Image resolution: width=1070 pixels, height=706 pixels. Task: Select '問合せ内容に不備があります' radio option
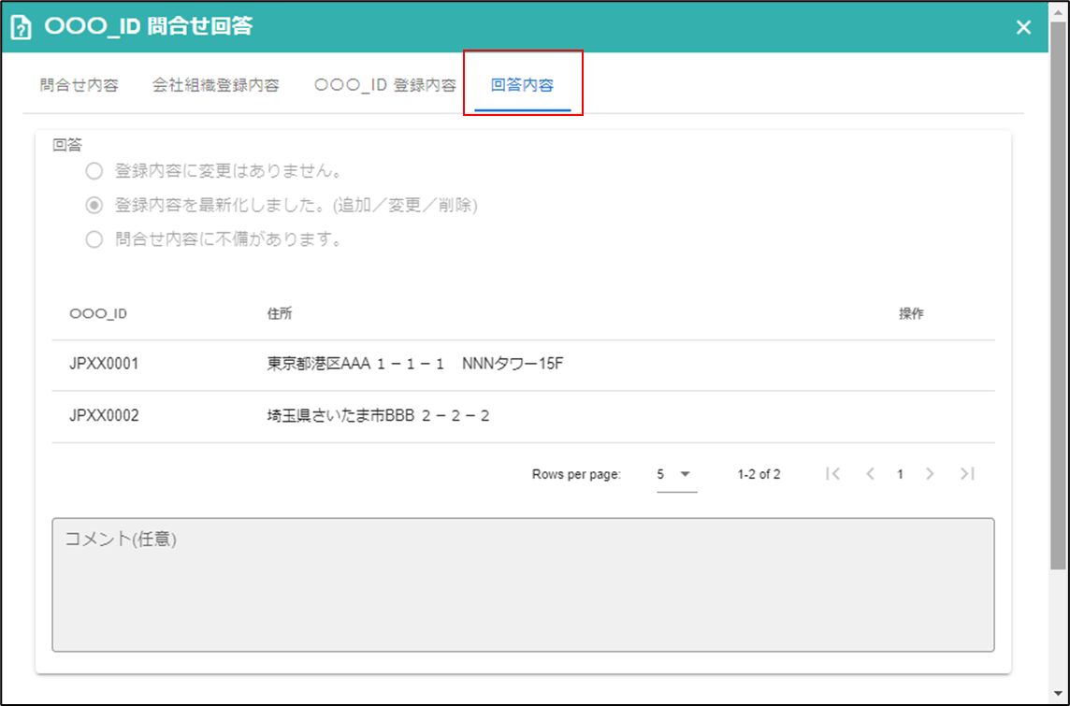[x=94, y=239]
